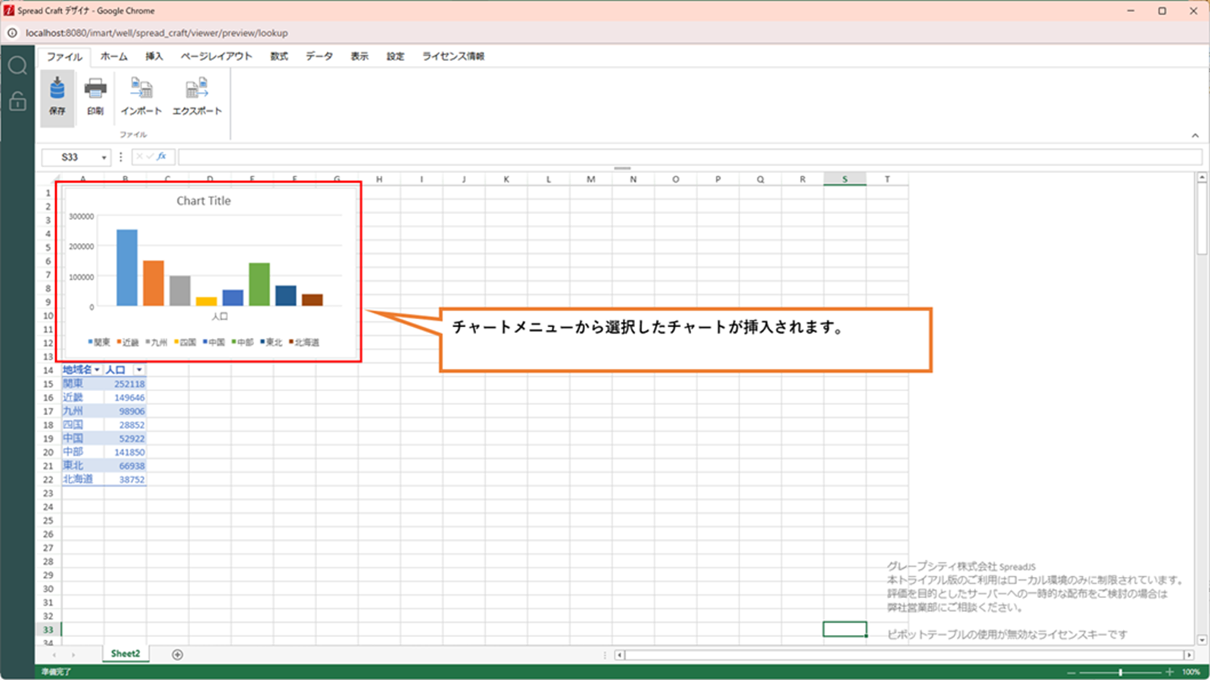Image resolution: width=1210 pixels, height=680 pixels.
Task: Click the Chart Title text in chart
Action: (x=203, y=201)
